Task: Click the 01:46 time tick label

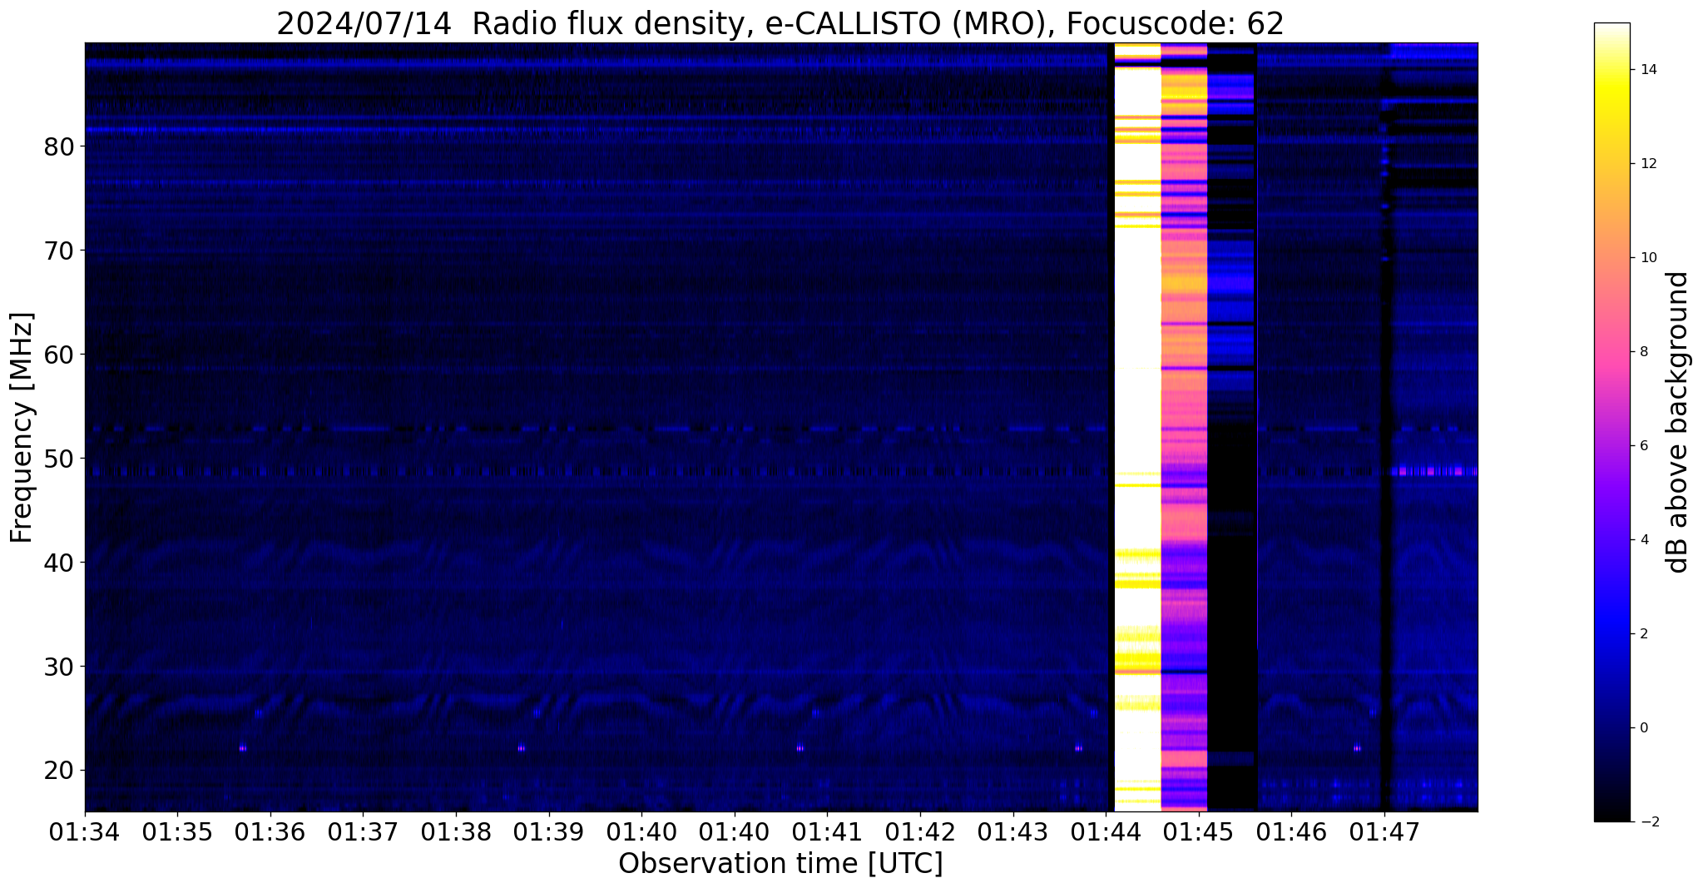Action: pos(1291,831)
